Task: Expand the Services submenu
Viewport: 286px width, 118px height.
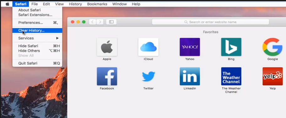Action: (x=37, y=38)
